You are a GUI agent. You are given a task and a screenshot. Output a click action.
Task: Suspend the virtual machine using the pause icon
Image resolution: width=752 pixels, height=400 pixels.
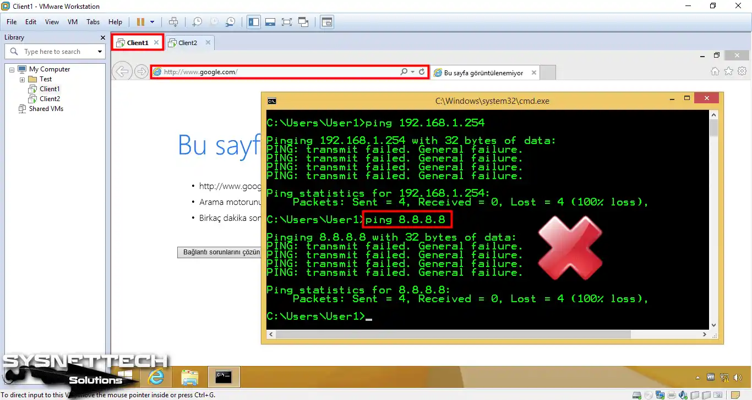(x=140, y=21)
